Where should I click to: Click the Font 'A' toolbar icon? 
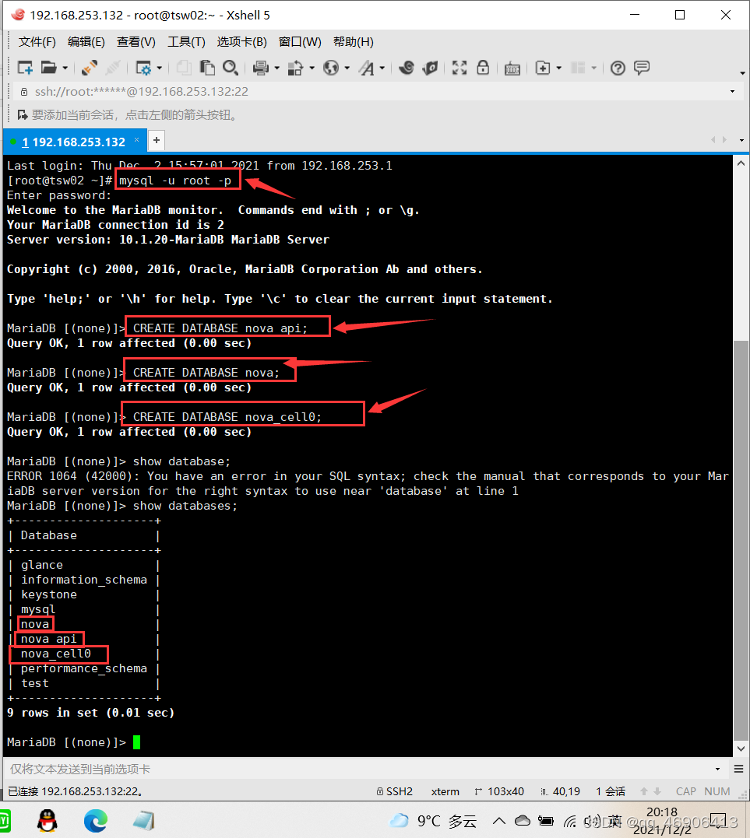tap(367, 68)
